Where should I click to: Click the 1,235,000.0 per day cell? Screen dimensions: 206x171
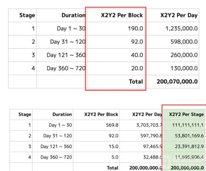tap(173, 29)
